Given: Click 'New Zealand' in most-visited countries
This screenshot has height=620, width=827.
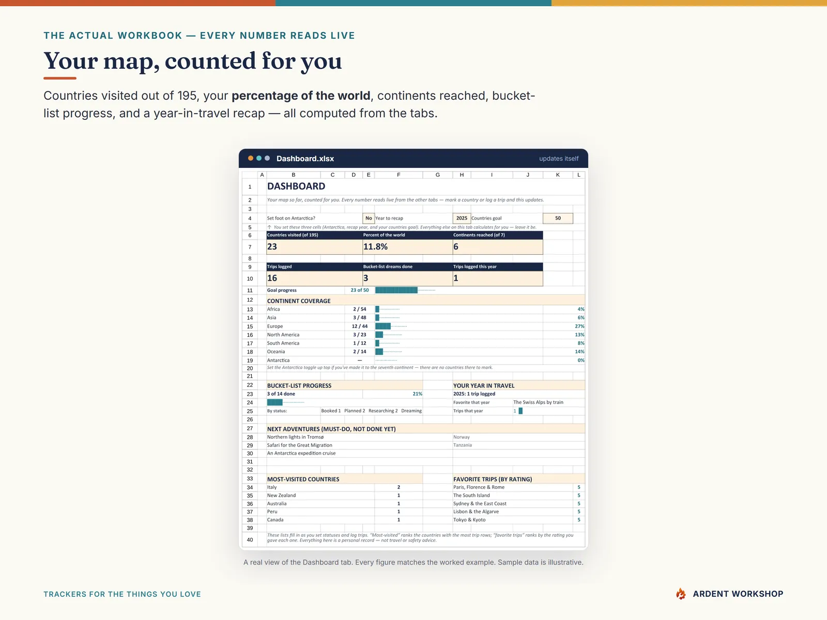Looking at the screenshot, I should click(x=281, y=495).
